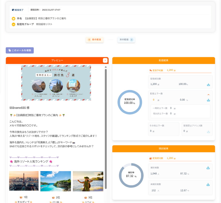This screenshot has height=203, width=221.
Task: Click the 配信禁止アドレス数 download icon
Action: (208, 132)
